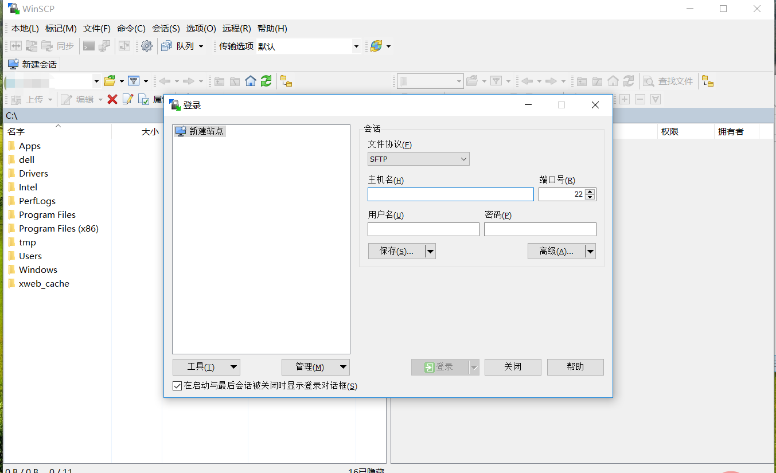
Task: Select the xweb_cache folder
Action: point(38,284)
